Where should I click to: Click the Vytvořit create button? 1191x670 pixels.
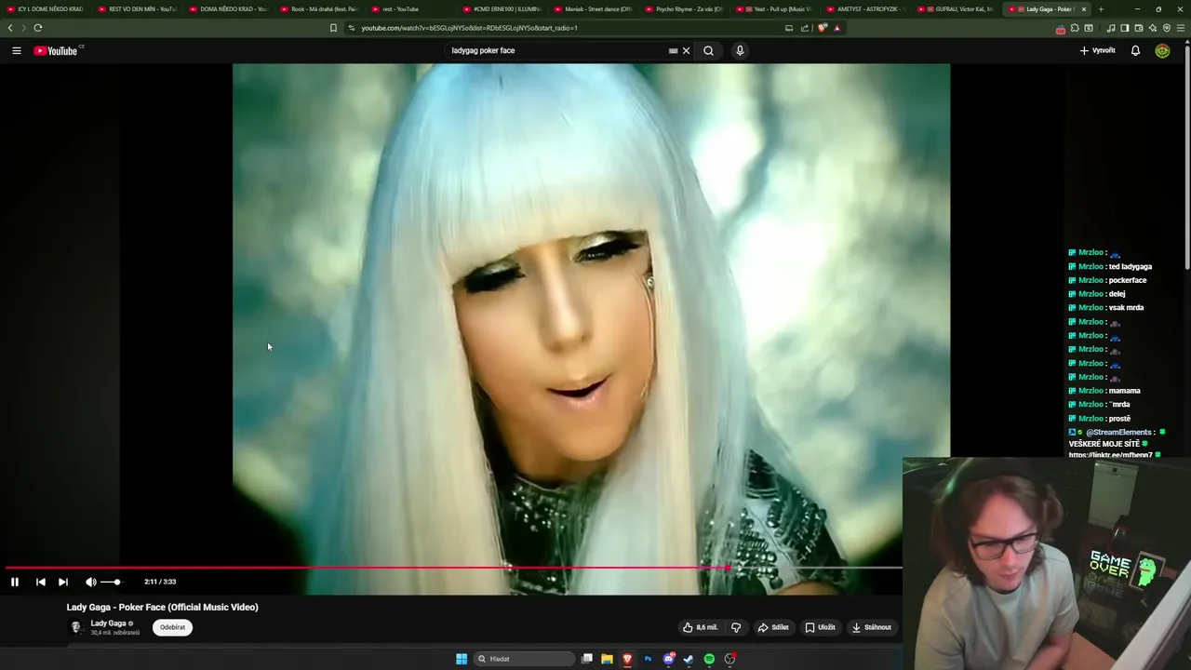[x=1098, y=50]
